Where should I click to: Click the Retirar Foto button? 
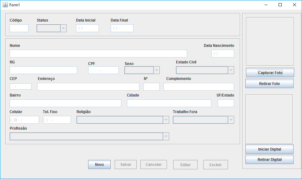269,83
